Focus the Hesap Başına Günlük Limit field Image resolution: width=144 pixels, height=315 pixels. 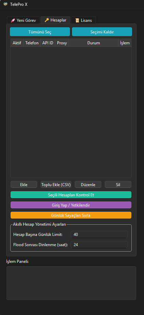[99, 234]
